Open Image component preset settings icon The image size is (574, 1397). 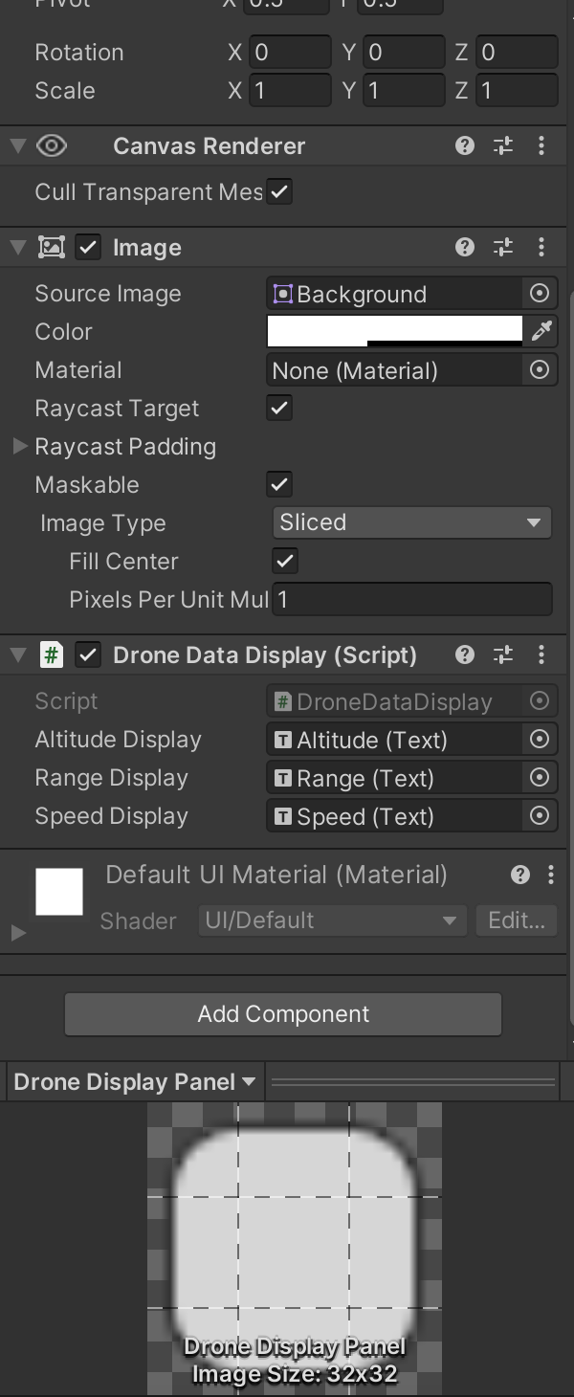[503, 247]
